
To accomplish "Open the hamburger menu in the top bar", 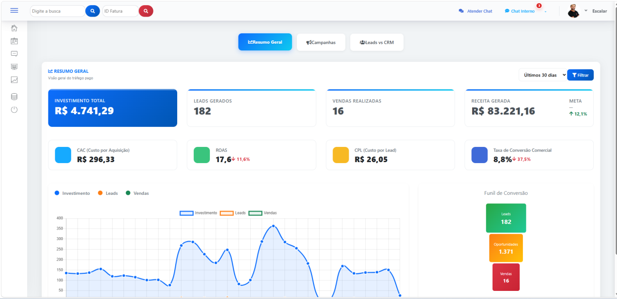I will coord(14,10).
